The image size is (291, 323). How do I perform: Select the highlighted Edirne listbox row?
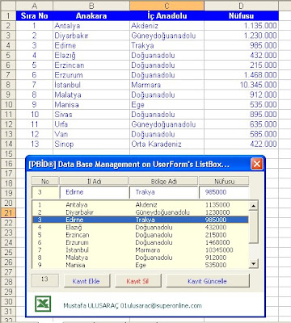[x=141, y=220]
